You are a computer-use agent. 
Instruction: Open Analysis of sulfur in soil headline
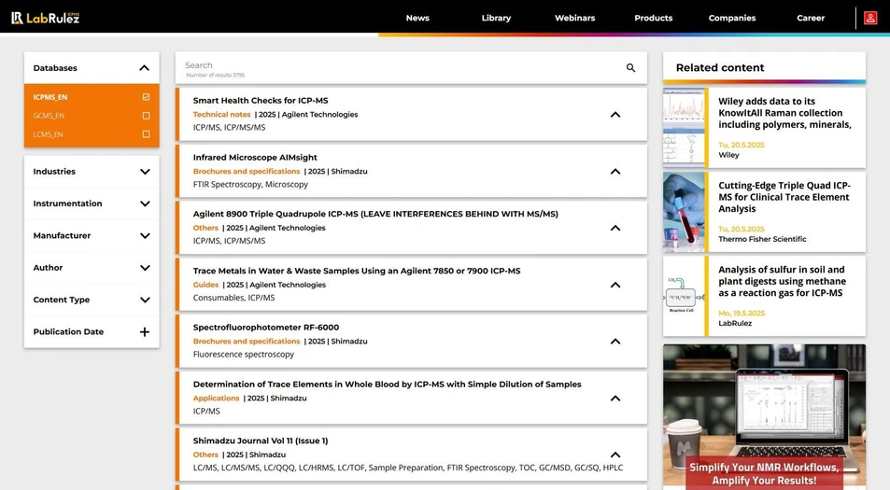pyautogui.click(x=783, y=281)
